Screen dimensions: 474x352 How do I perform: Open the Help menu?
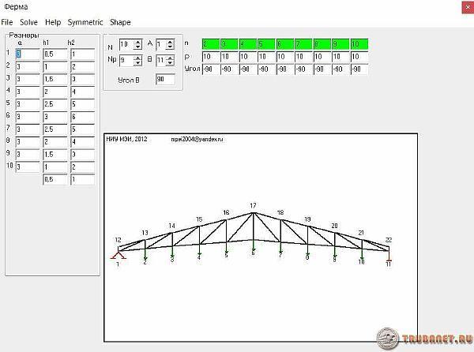pos(53,22)
